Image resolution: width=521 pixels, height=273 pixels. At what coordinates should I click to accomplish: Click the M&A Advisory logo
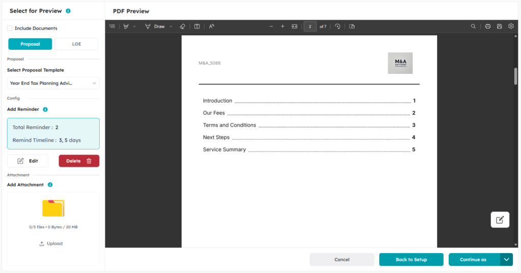pyautogui.click(x=400, y=63)
